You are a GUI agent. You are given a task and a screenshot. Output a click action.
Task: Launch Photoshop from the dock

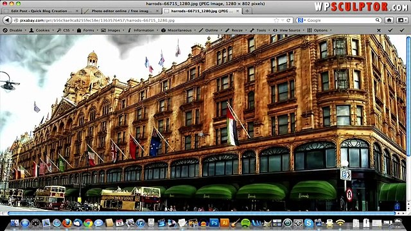pos(214,223)
